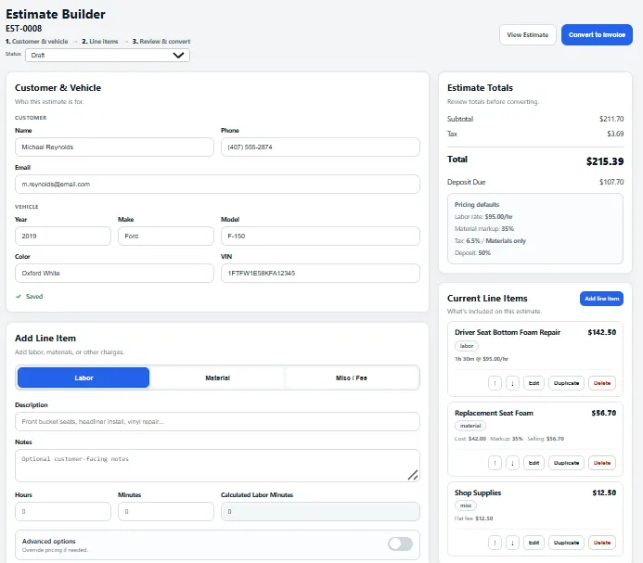Click the Saved status indicator

coord(30,297)
